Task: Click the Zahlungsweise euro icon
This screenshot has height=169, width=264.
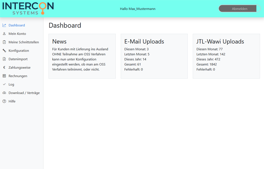Action: click(4, 67)
